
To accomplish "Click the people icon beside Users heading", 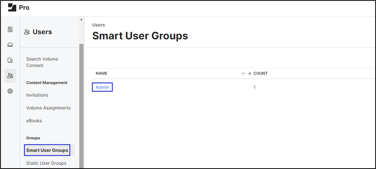I will (x=27, y=32).
